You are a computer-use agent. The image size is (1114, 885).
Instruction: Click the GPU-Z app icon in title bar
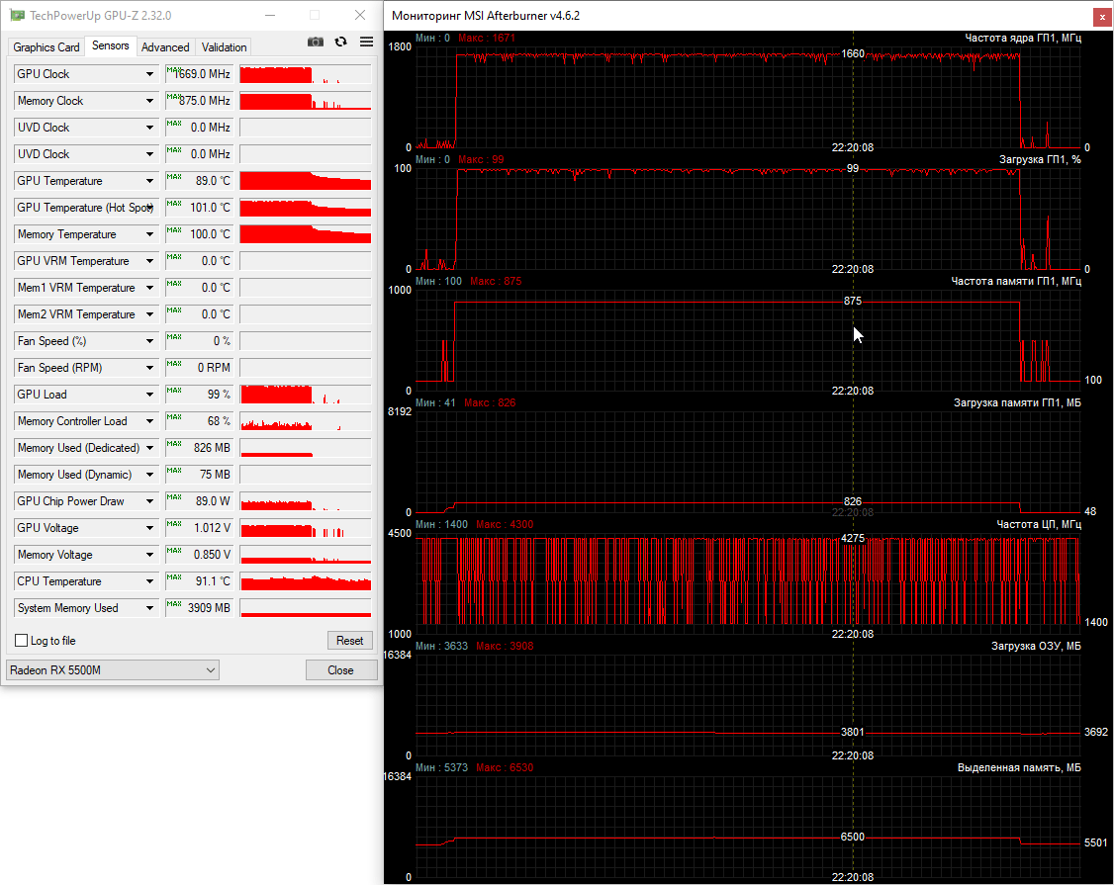(17, 15)
